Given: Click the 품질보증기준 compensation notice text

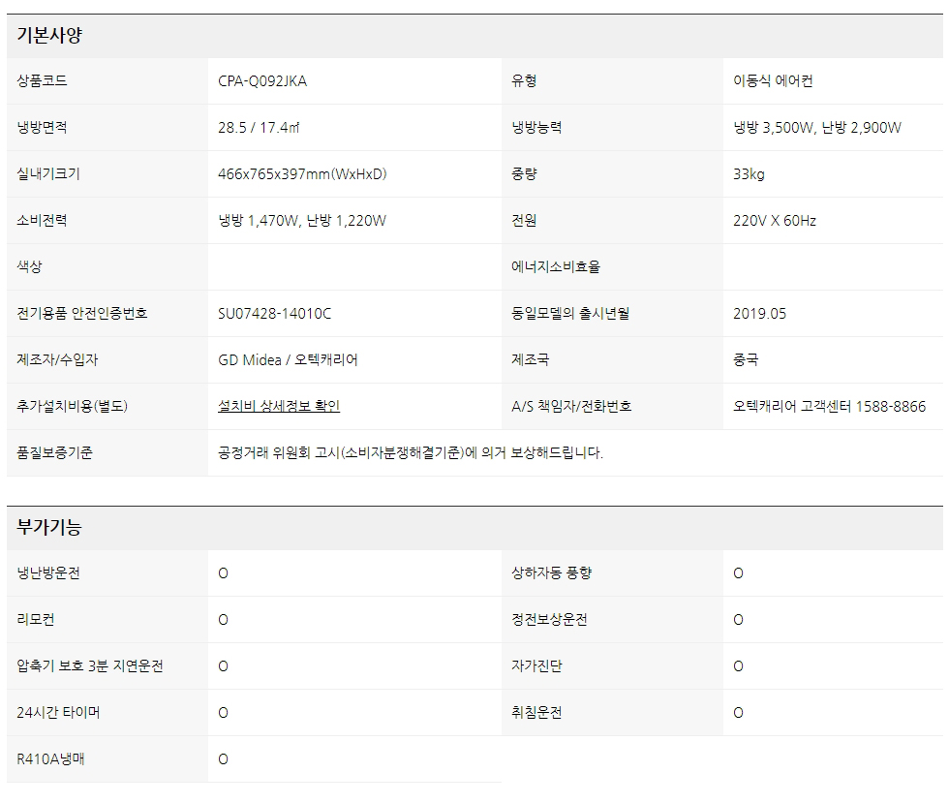Looking at the screenshot, I should click(411, 452).
